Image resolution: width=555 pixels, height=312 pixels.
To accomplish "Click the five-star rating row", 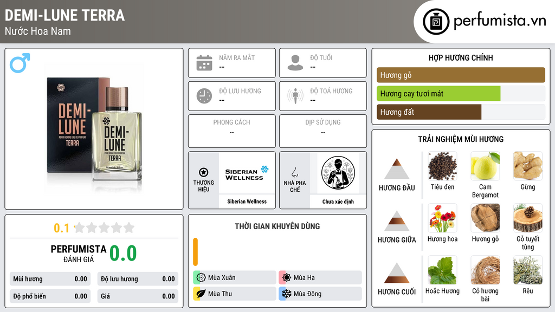I will click(x=104, y=227).
